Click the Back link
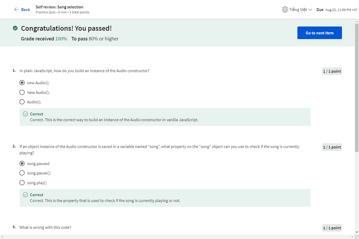359x239 pixels. [x=25, y=9]
